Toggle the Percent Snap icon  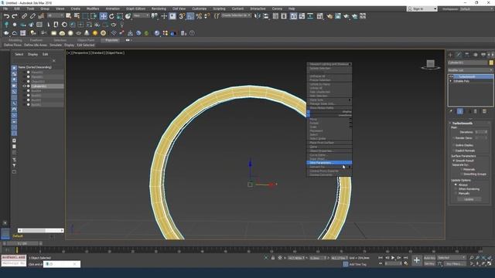(x=199, y=16)
